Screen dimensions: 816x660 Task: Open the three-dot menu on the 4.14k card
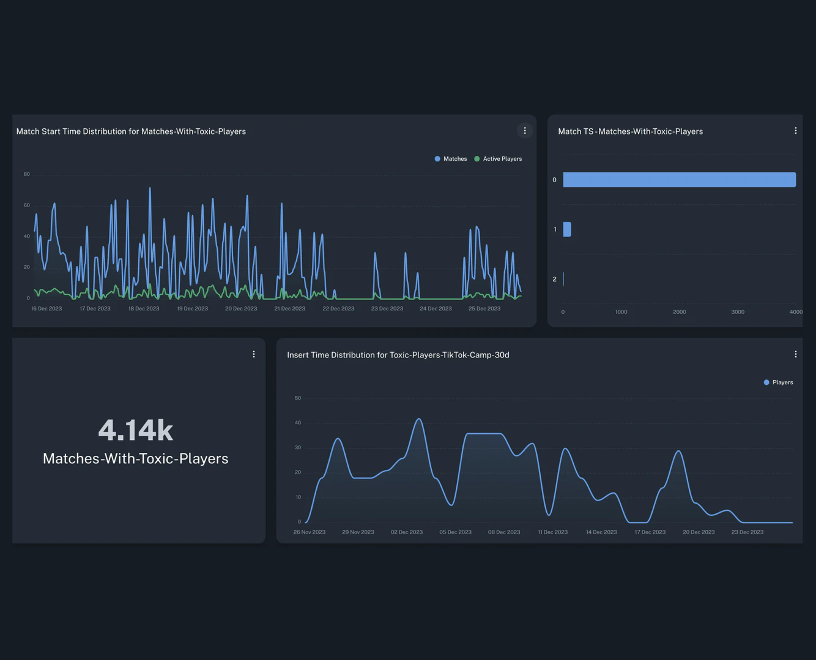(x=253, y=354)
